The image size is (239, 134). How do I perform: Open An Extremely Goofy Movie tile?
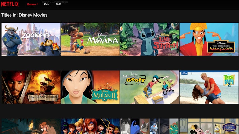click(x=150, y=87)
